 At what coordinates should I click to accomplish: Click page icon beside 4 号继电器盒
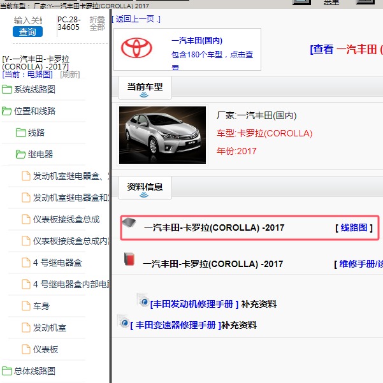coord(26,263)
